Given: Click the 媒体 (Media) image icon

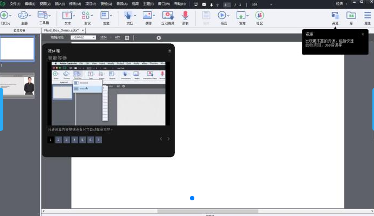Looking at the screenshot, I should pyautogui.click(x=147, y=15).
